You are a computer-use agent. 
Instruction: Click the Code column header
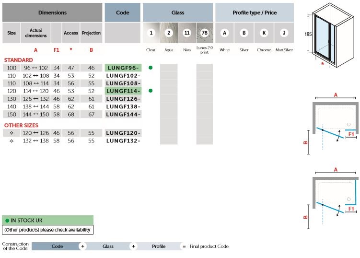pyautogui.click(x=123, y=12)
